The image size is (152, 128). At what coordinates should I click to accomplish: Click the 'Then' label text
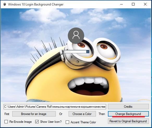[102, 114]
